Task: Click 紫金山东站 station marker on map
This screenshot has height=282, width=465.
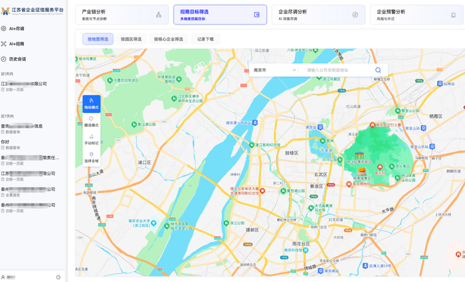Action: [432, 147]
